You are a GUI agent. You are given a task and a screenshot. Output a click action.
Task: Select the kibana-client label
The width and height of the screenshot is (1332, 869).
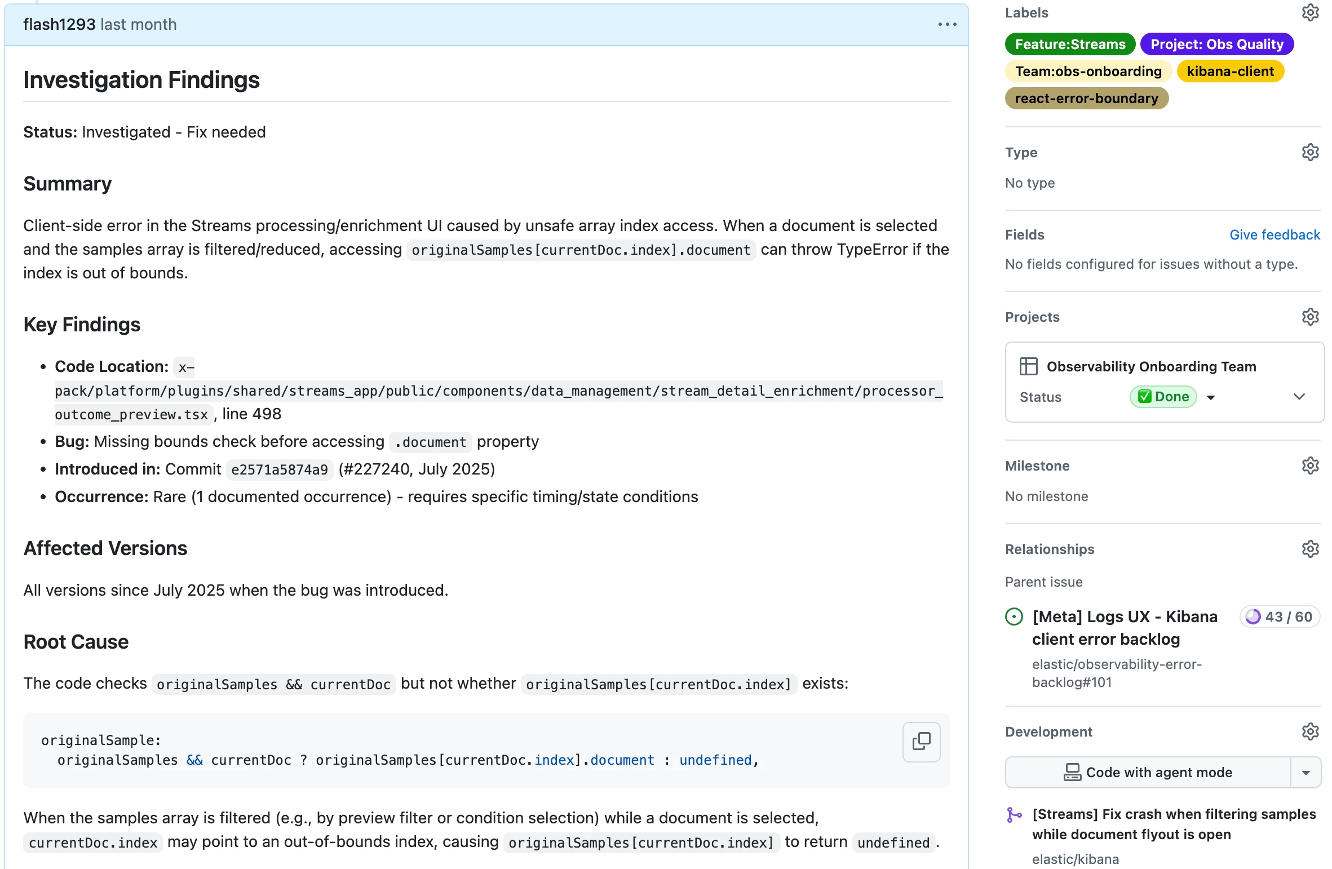1231,71
